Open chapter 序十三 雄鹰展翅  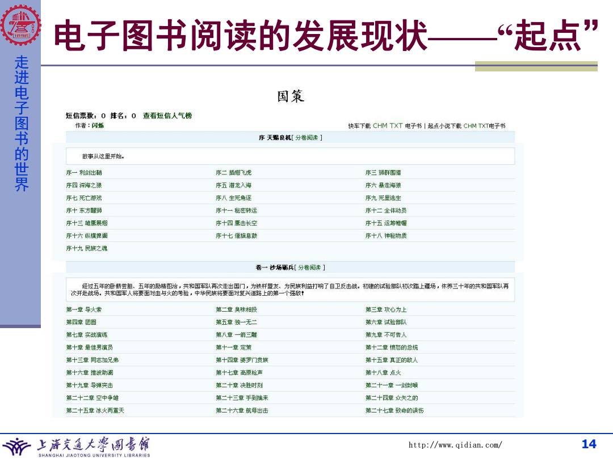point(86,223)
